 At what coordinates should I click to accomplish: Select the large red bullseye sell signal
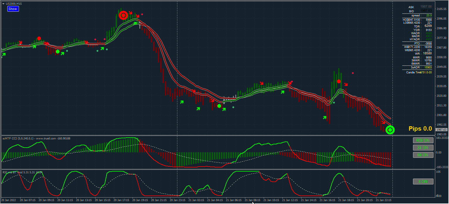coord(124,15)
